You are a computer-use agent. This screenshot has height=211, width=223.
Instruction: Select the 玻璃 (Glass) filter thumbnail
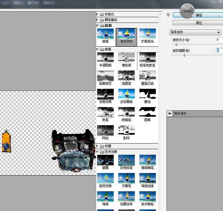(x=105, y=34)
